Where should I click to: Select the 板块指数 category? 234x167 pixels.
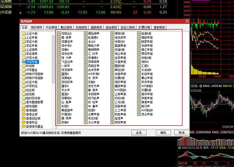coord(32,106)
